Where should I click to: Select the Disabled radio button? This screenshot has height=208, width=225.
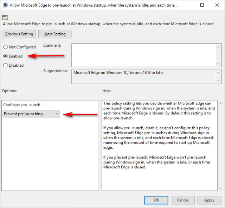(5, 65)
